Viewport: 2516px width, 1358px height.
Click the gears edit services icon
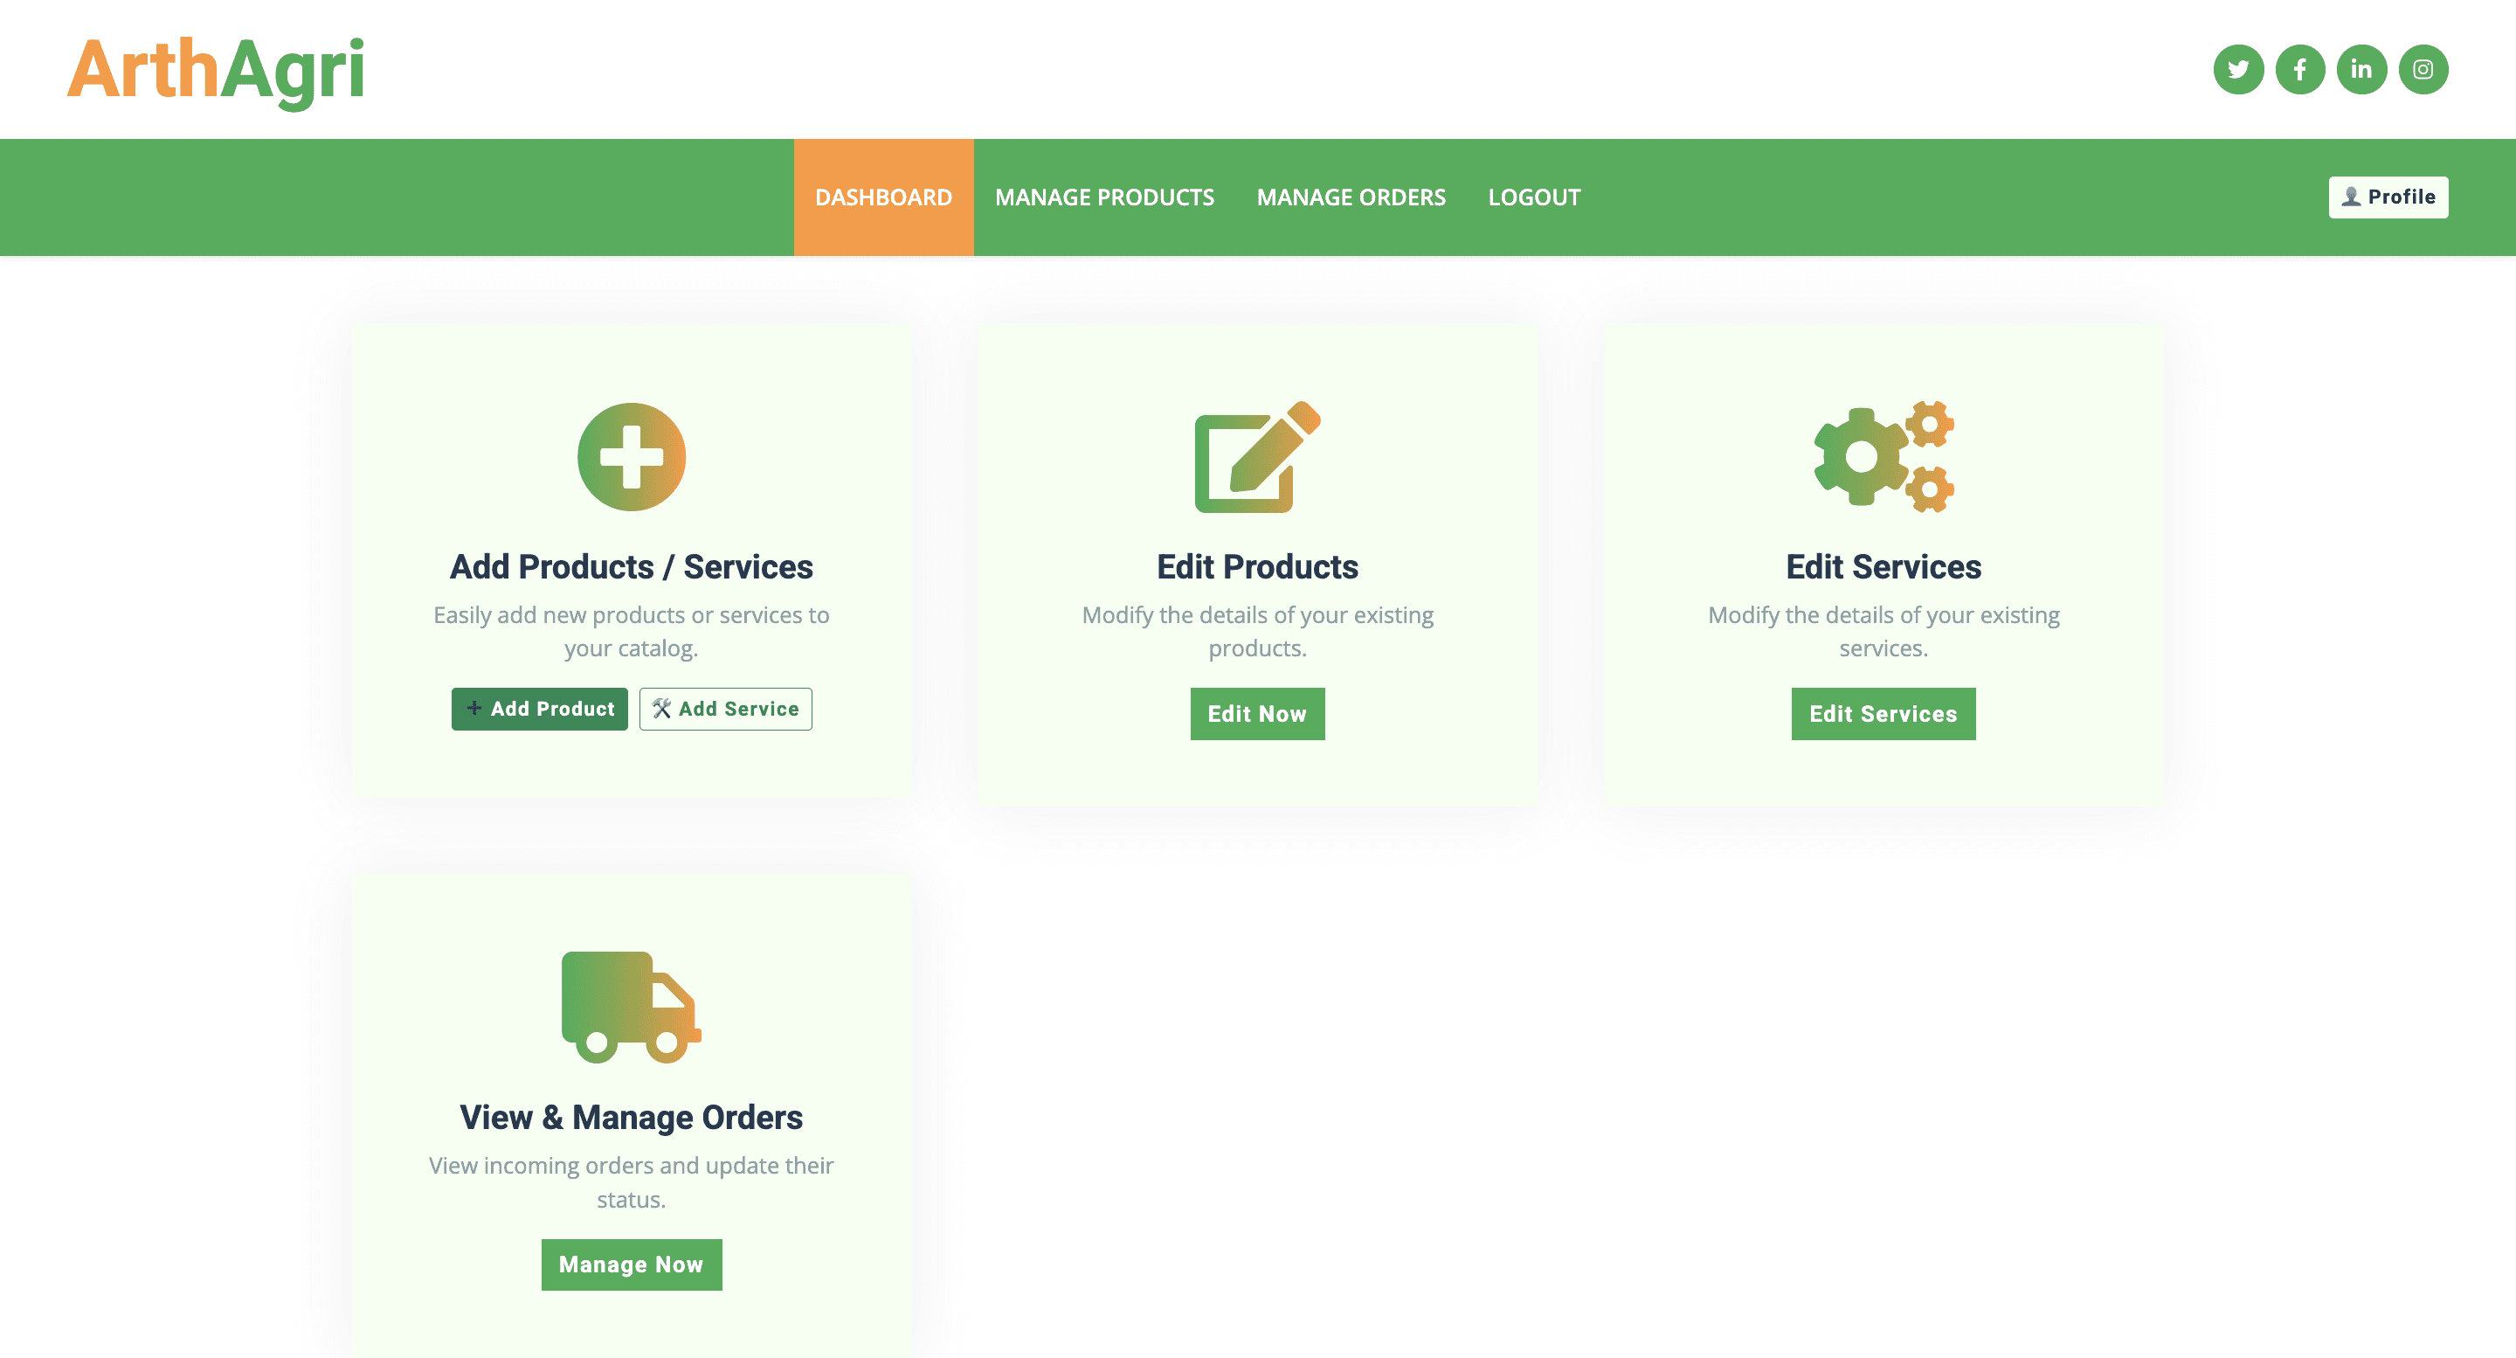click(x=1884, y=456)
